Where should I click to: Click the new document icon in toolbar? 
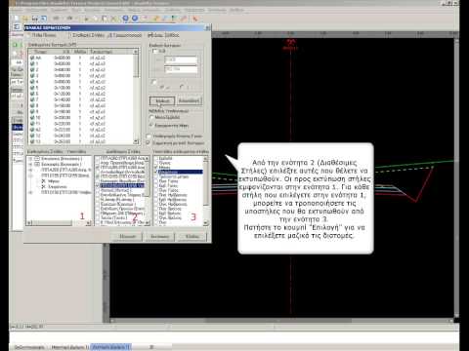(17, 19)
